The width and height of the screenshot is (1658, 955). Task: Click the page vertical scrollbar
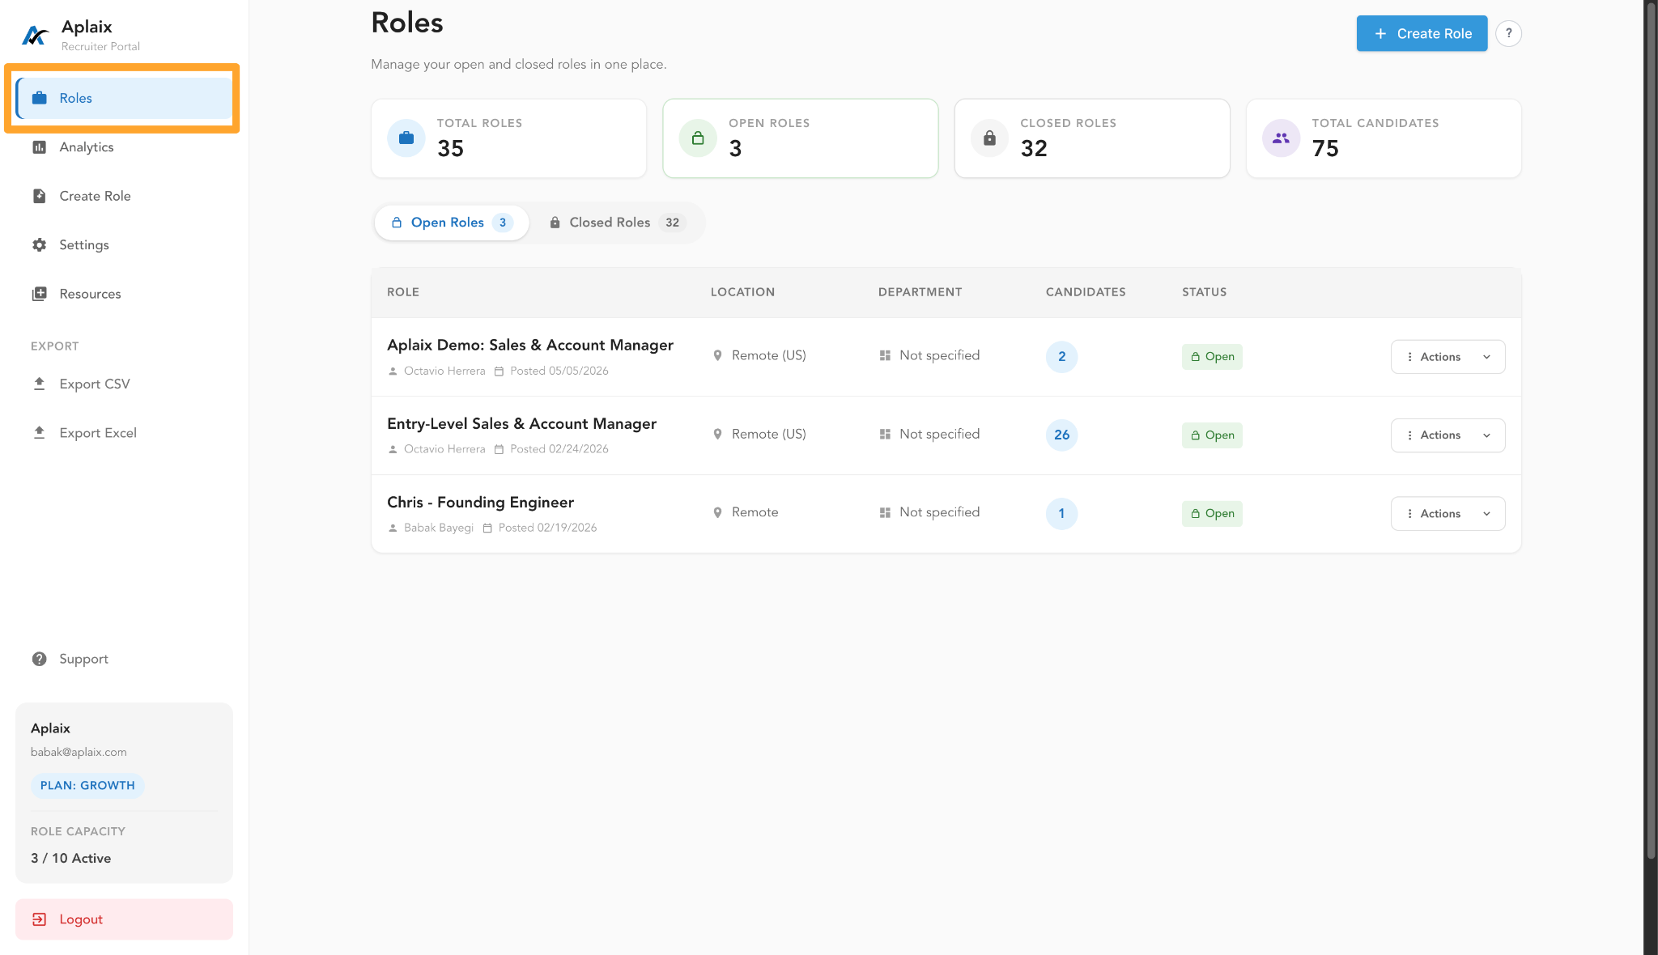pyautogui.click(x=1651, y=429)
